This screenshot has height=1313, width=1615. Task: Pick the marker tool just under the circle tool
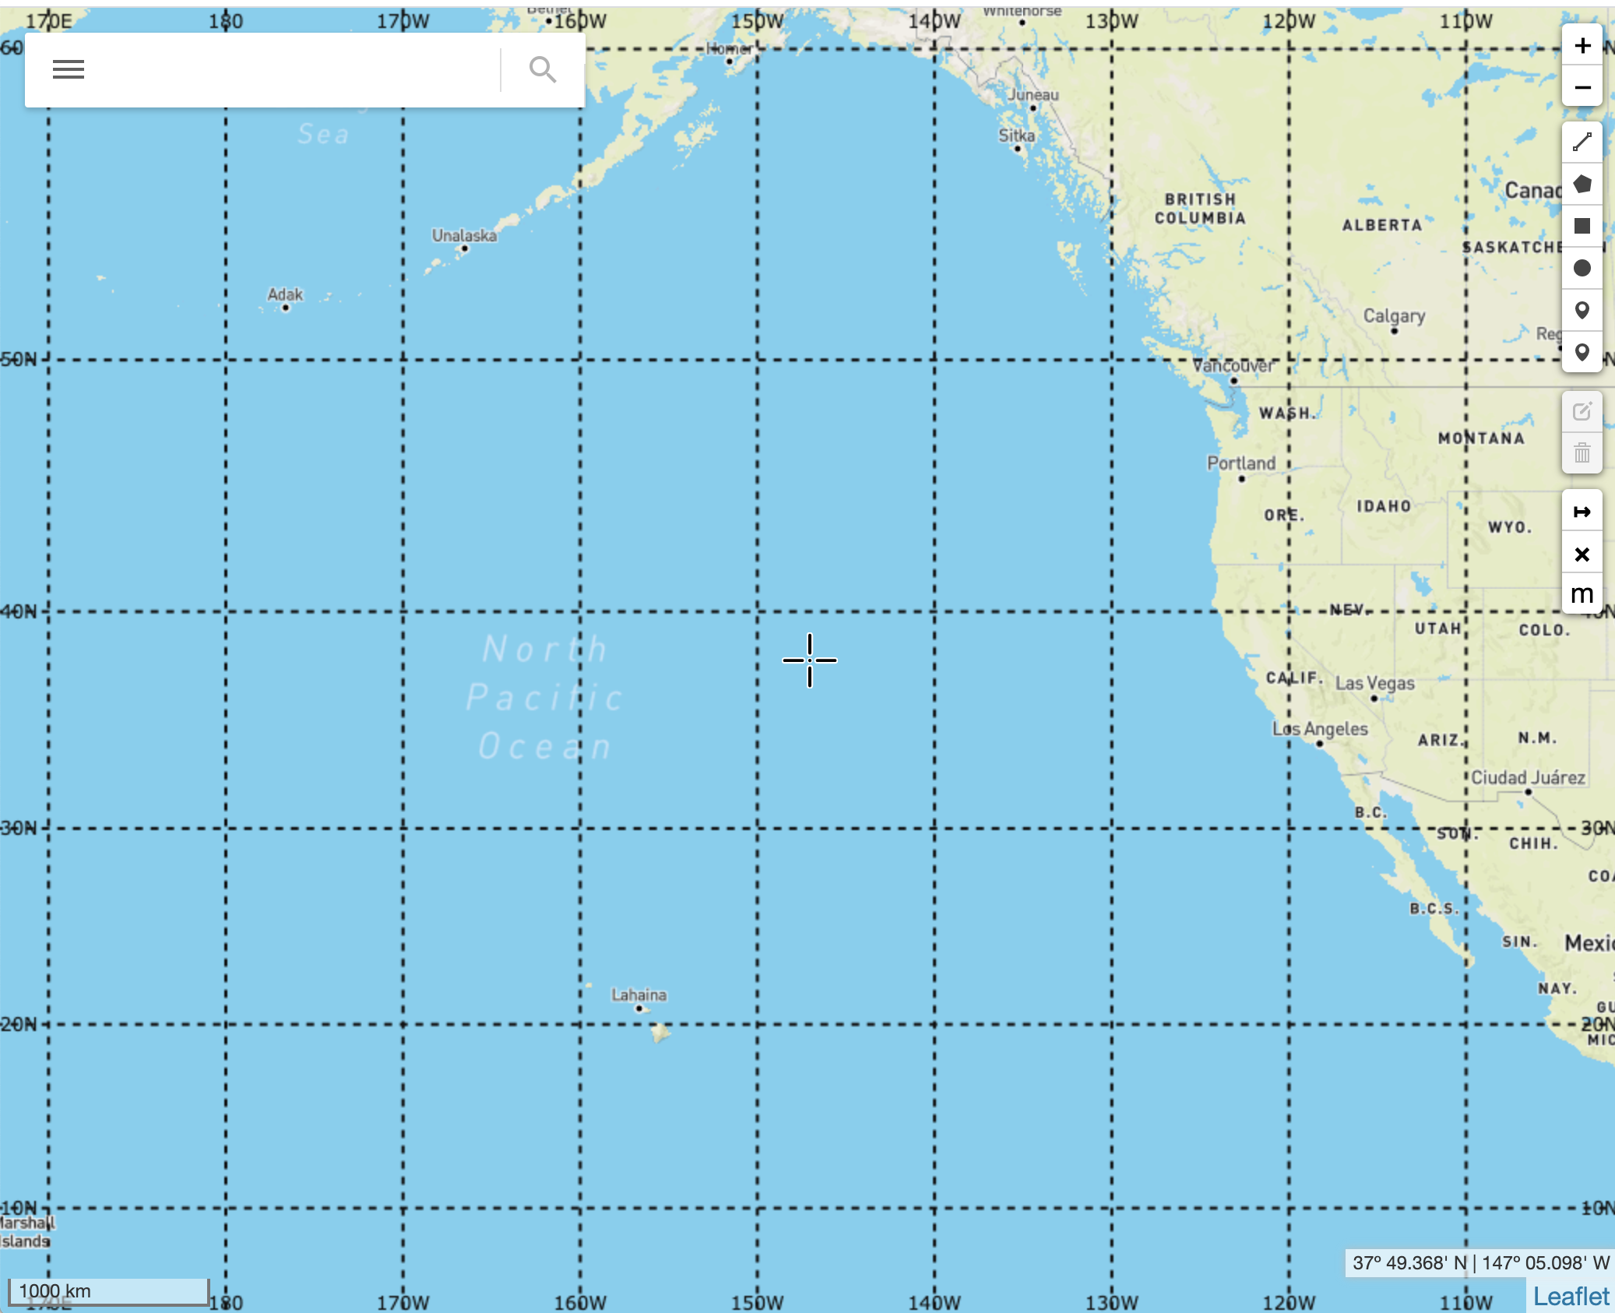(1582, 310)
